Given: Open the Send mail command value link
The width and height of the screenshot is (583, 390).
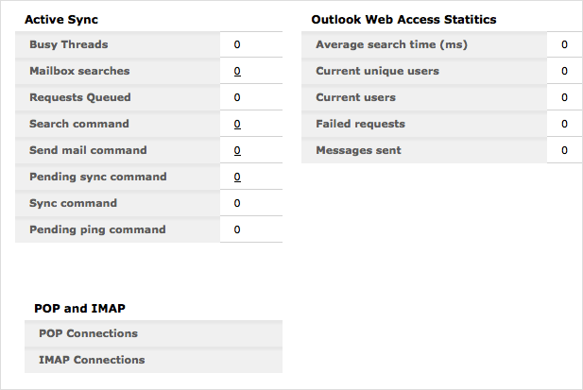Looking at the screenshot, I should pyautogui.click(x=237, y=150).
